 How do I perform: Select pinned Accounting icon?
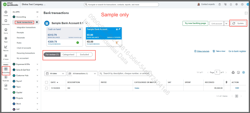click(x=6, y=69)
